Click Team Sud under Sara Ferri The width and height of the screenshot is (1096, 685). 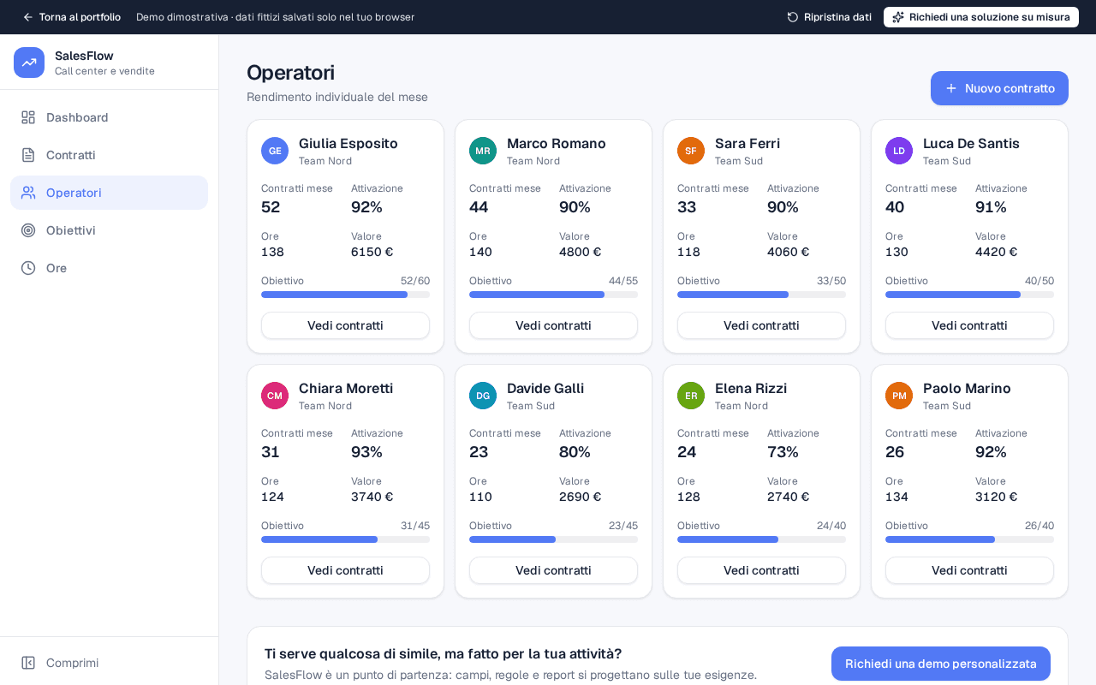[x=739, y=161]
